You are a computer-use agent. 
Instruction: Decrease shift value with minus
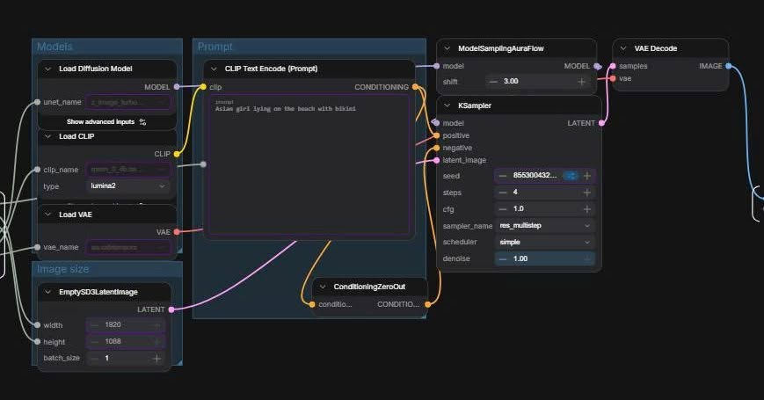pyautogui.click(x=493, y=82)
